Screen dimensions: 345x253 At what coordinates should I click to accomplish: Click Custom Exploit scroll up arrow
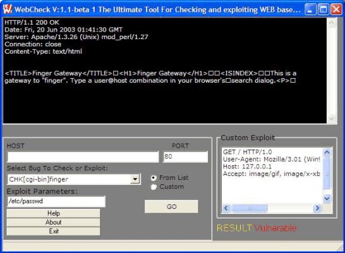327,152
